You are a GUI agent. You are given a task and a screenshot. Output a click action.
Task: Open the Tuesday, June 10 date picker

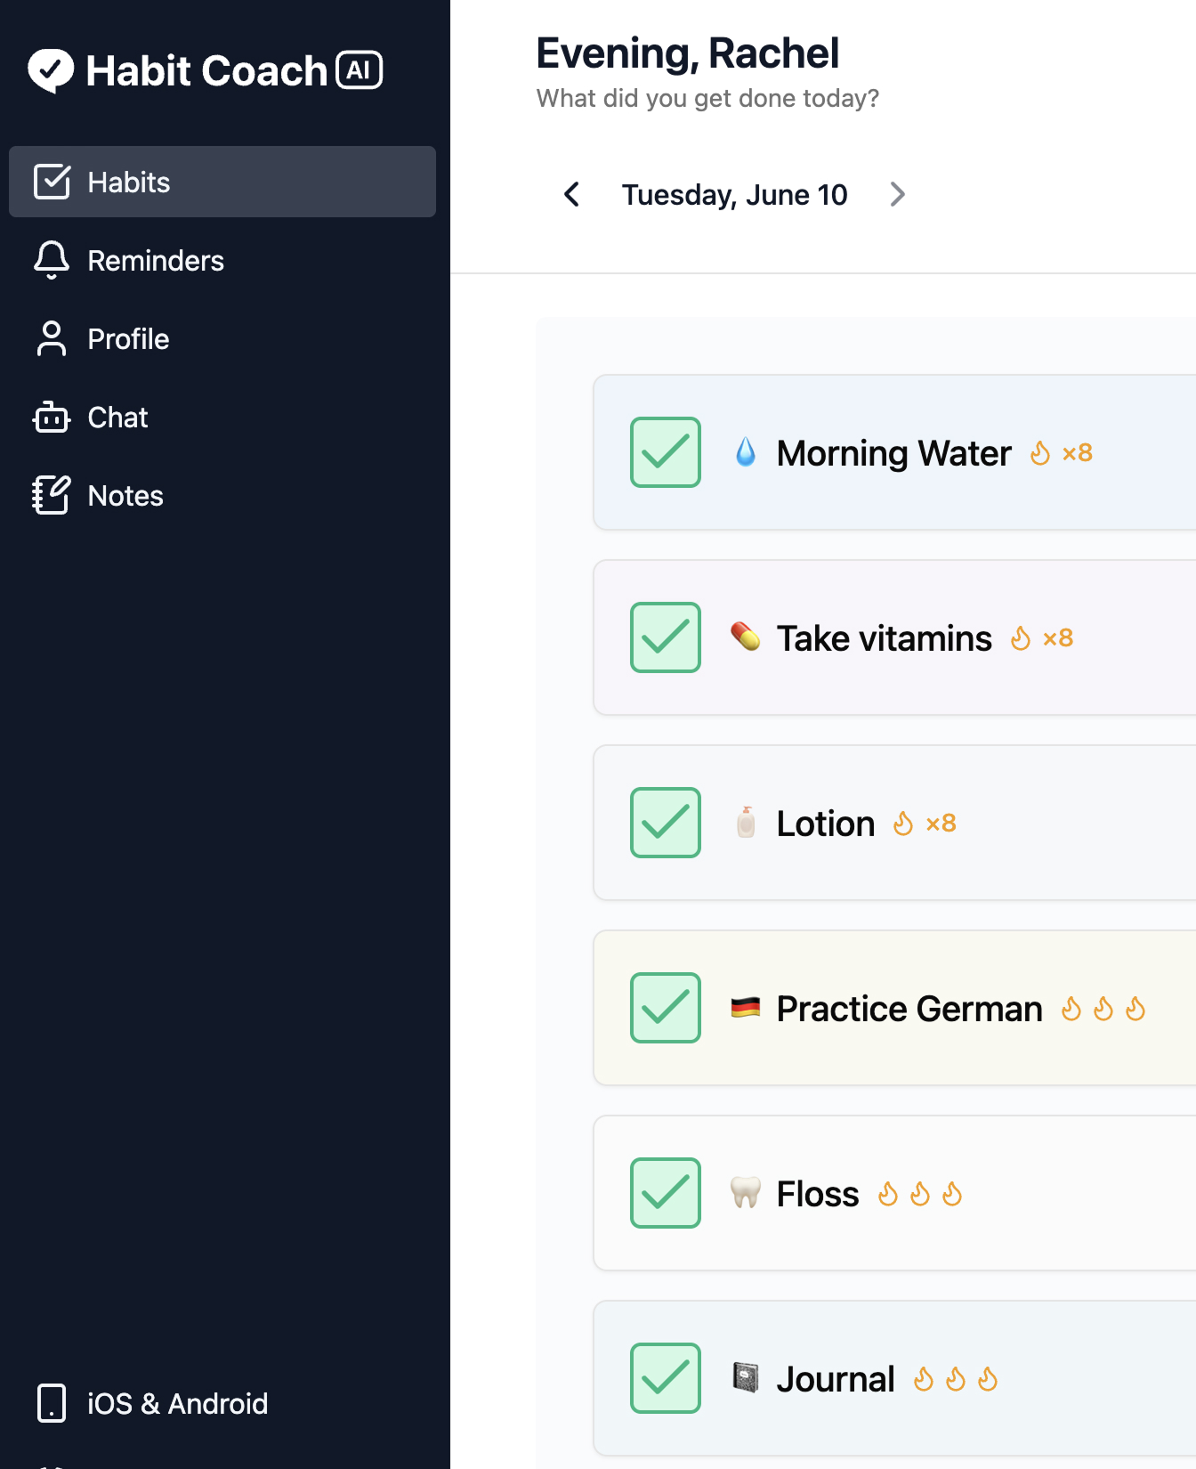(x=734, y=194)
